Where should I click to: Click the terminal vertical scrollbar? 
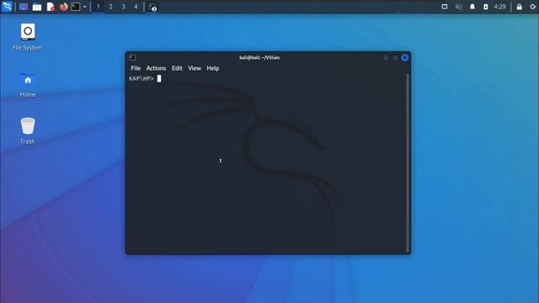408,162
